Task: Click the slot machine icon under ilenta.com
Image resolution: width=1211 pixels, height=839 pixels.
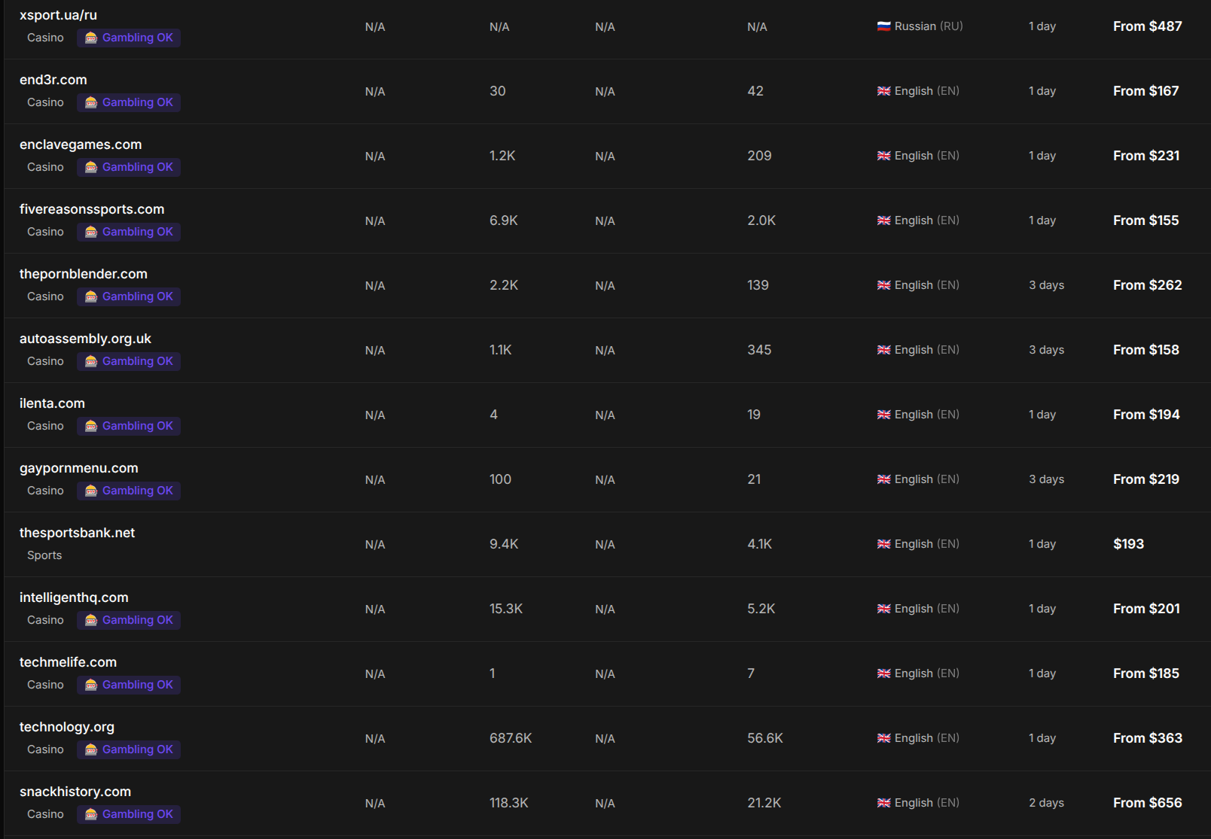Action: click(x=91, y=426)
